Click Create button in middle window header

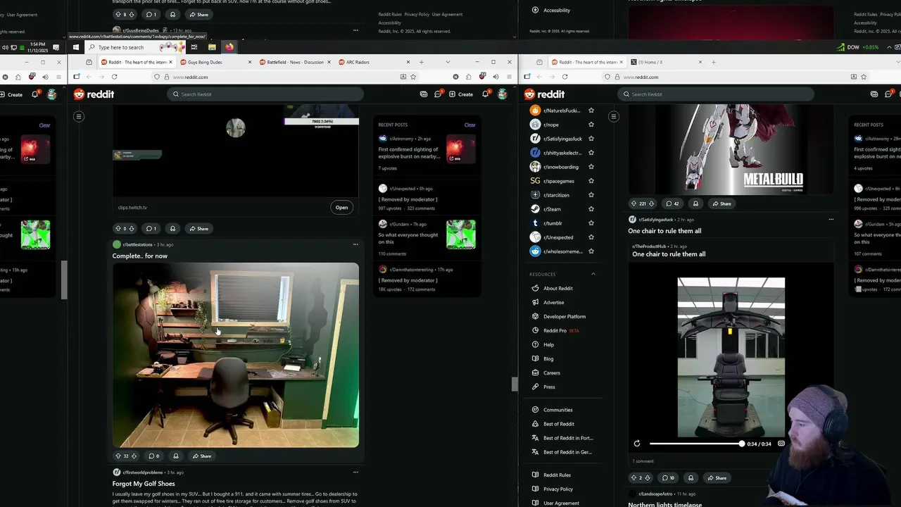(461, 94)
